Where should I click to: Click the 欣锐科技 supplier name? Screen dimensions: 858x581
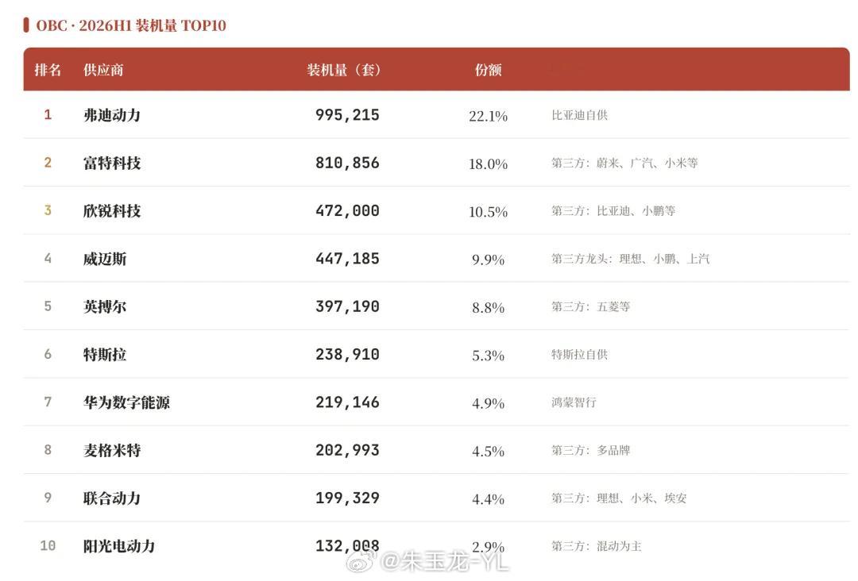pyautogui.click(x=112, y=211)
